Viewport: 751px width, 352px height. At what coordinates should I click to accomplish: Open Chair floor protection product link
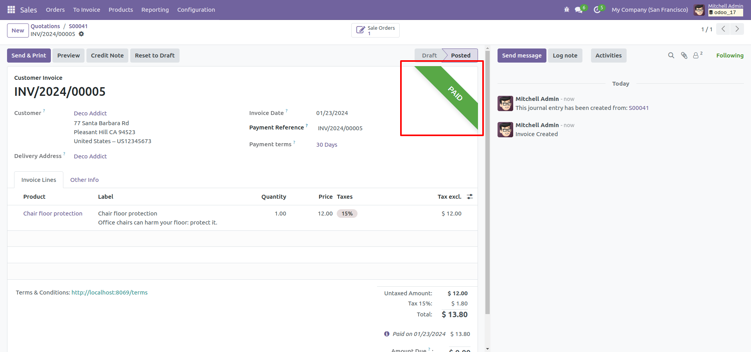point(53,214)
